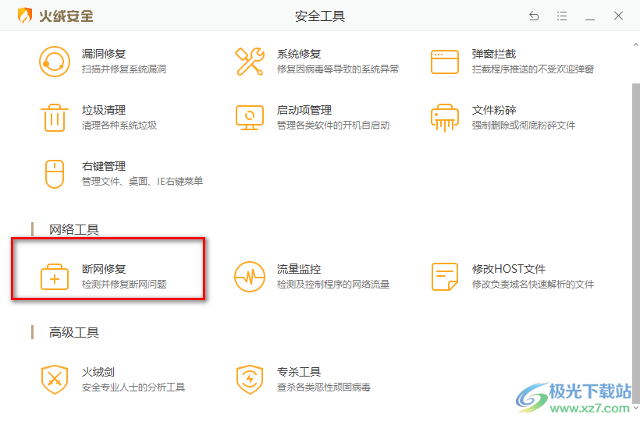The image size is (640, 421).
Task: Click the 高级工具 section heading
Action: pos(74,333)
